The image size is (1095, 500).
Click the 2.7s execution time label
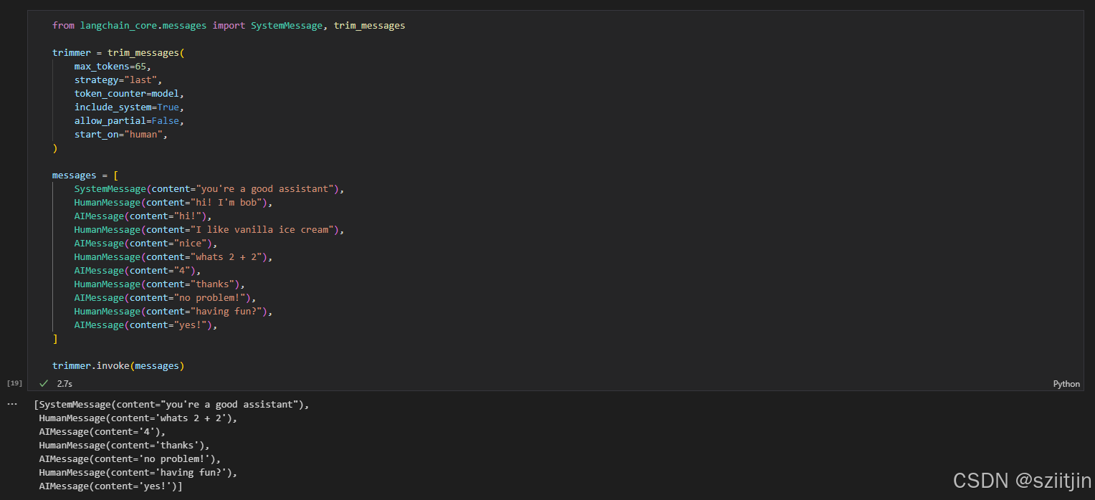(64, 384)
